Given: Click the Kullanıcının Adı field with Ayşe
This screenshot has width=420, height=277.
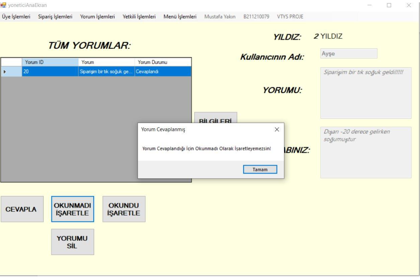Looking at the screenshot, I should click(x=349, y=54).
